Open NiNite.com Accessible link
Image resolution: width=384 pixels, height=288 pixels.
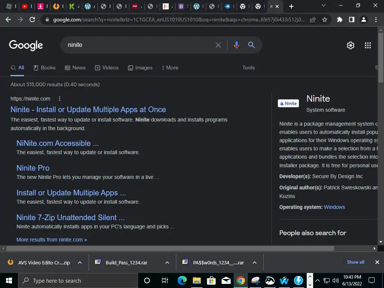57,143
